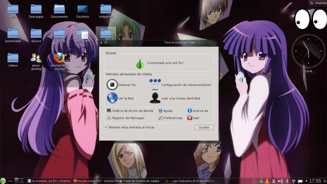Toggle Mostrar esta ventana al iniciar checkbox
327x184 pixels.
(106, 127)
